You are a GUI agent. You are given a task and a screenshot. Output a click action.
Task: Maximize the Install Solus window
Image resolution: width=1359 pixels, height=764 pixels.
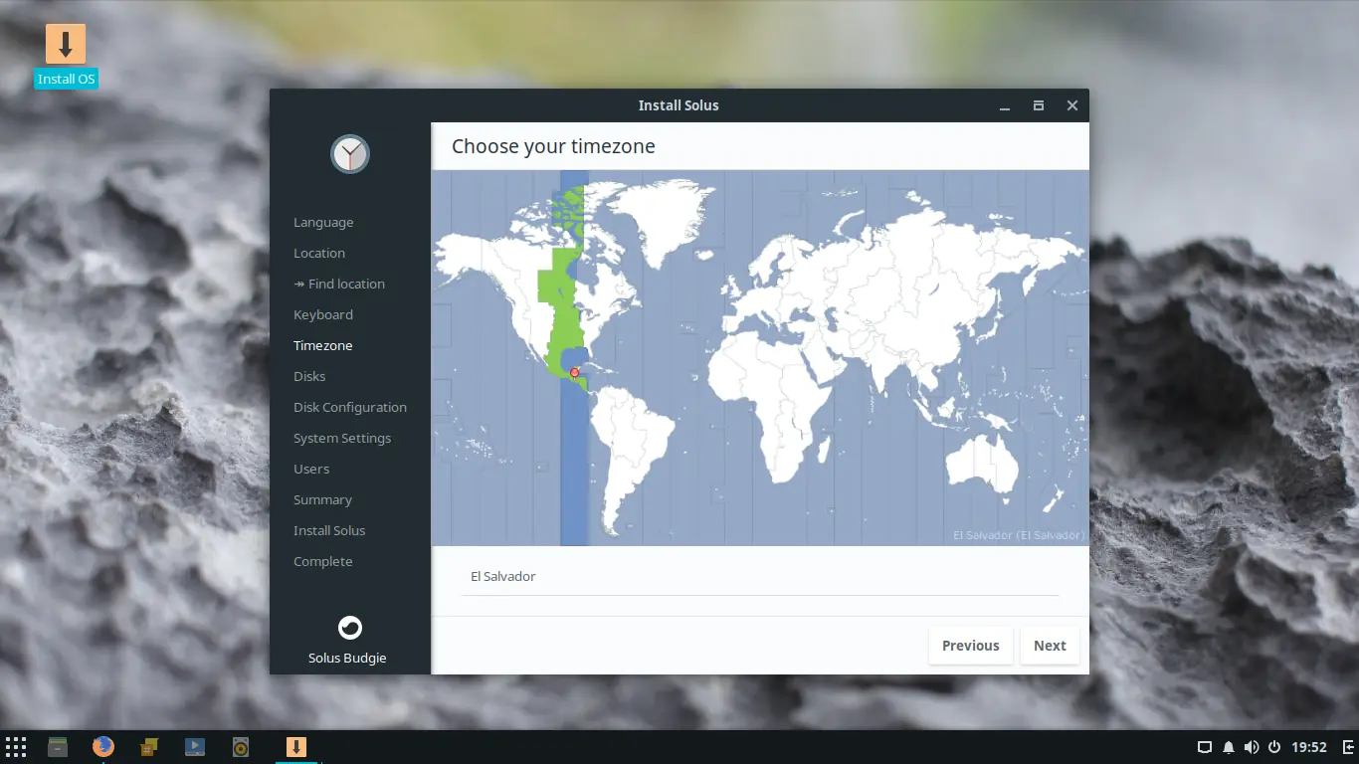[1039, 105]
